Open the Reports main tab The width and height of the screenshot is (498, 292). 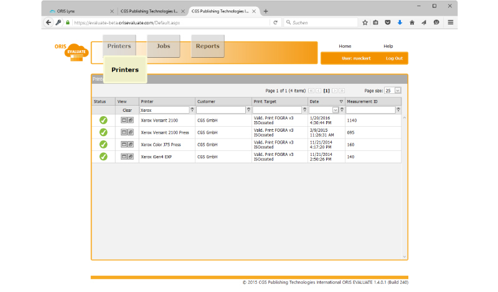(207, 46)
